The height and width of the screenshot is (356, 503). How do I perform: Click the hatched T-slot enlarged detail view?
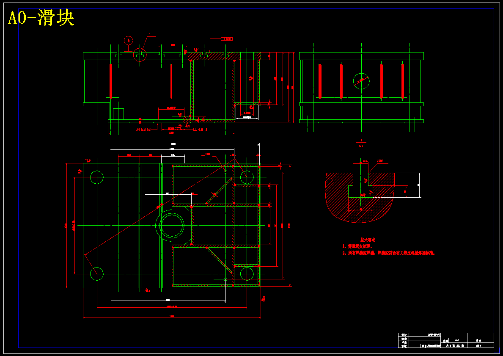[360, 197]
